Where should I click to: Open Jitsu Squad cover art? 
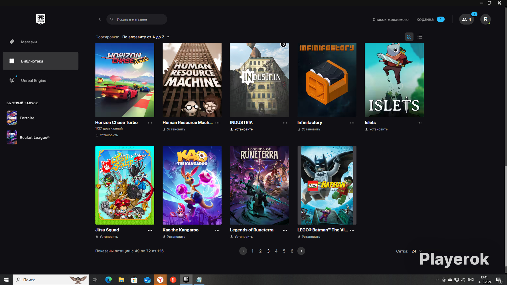pos(125,185)
